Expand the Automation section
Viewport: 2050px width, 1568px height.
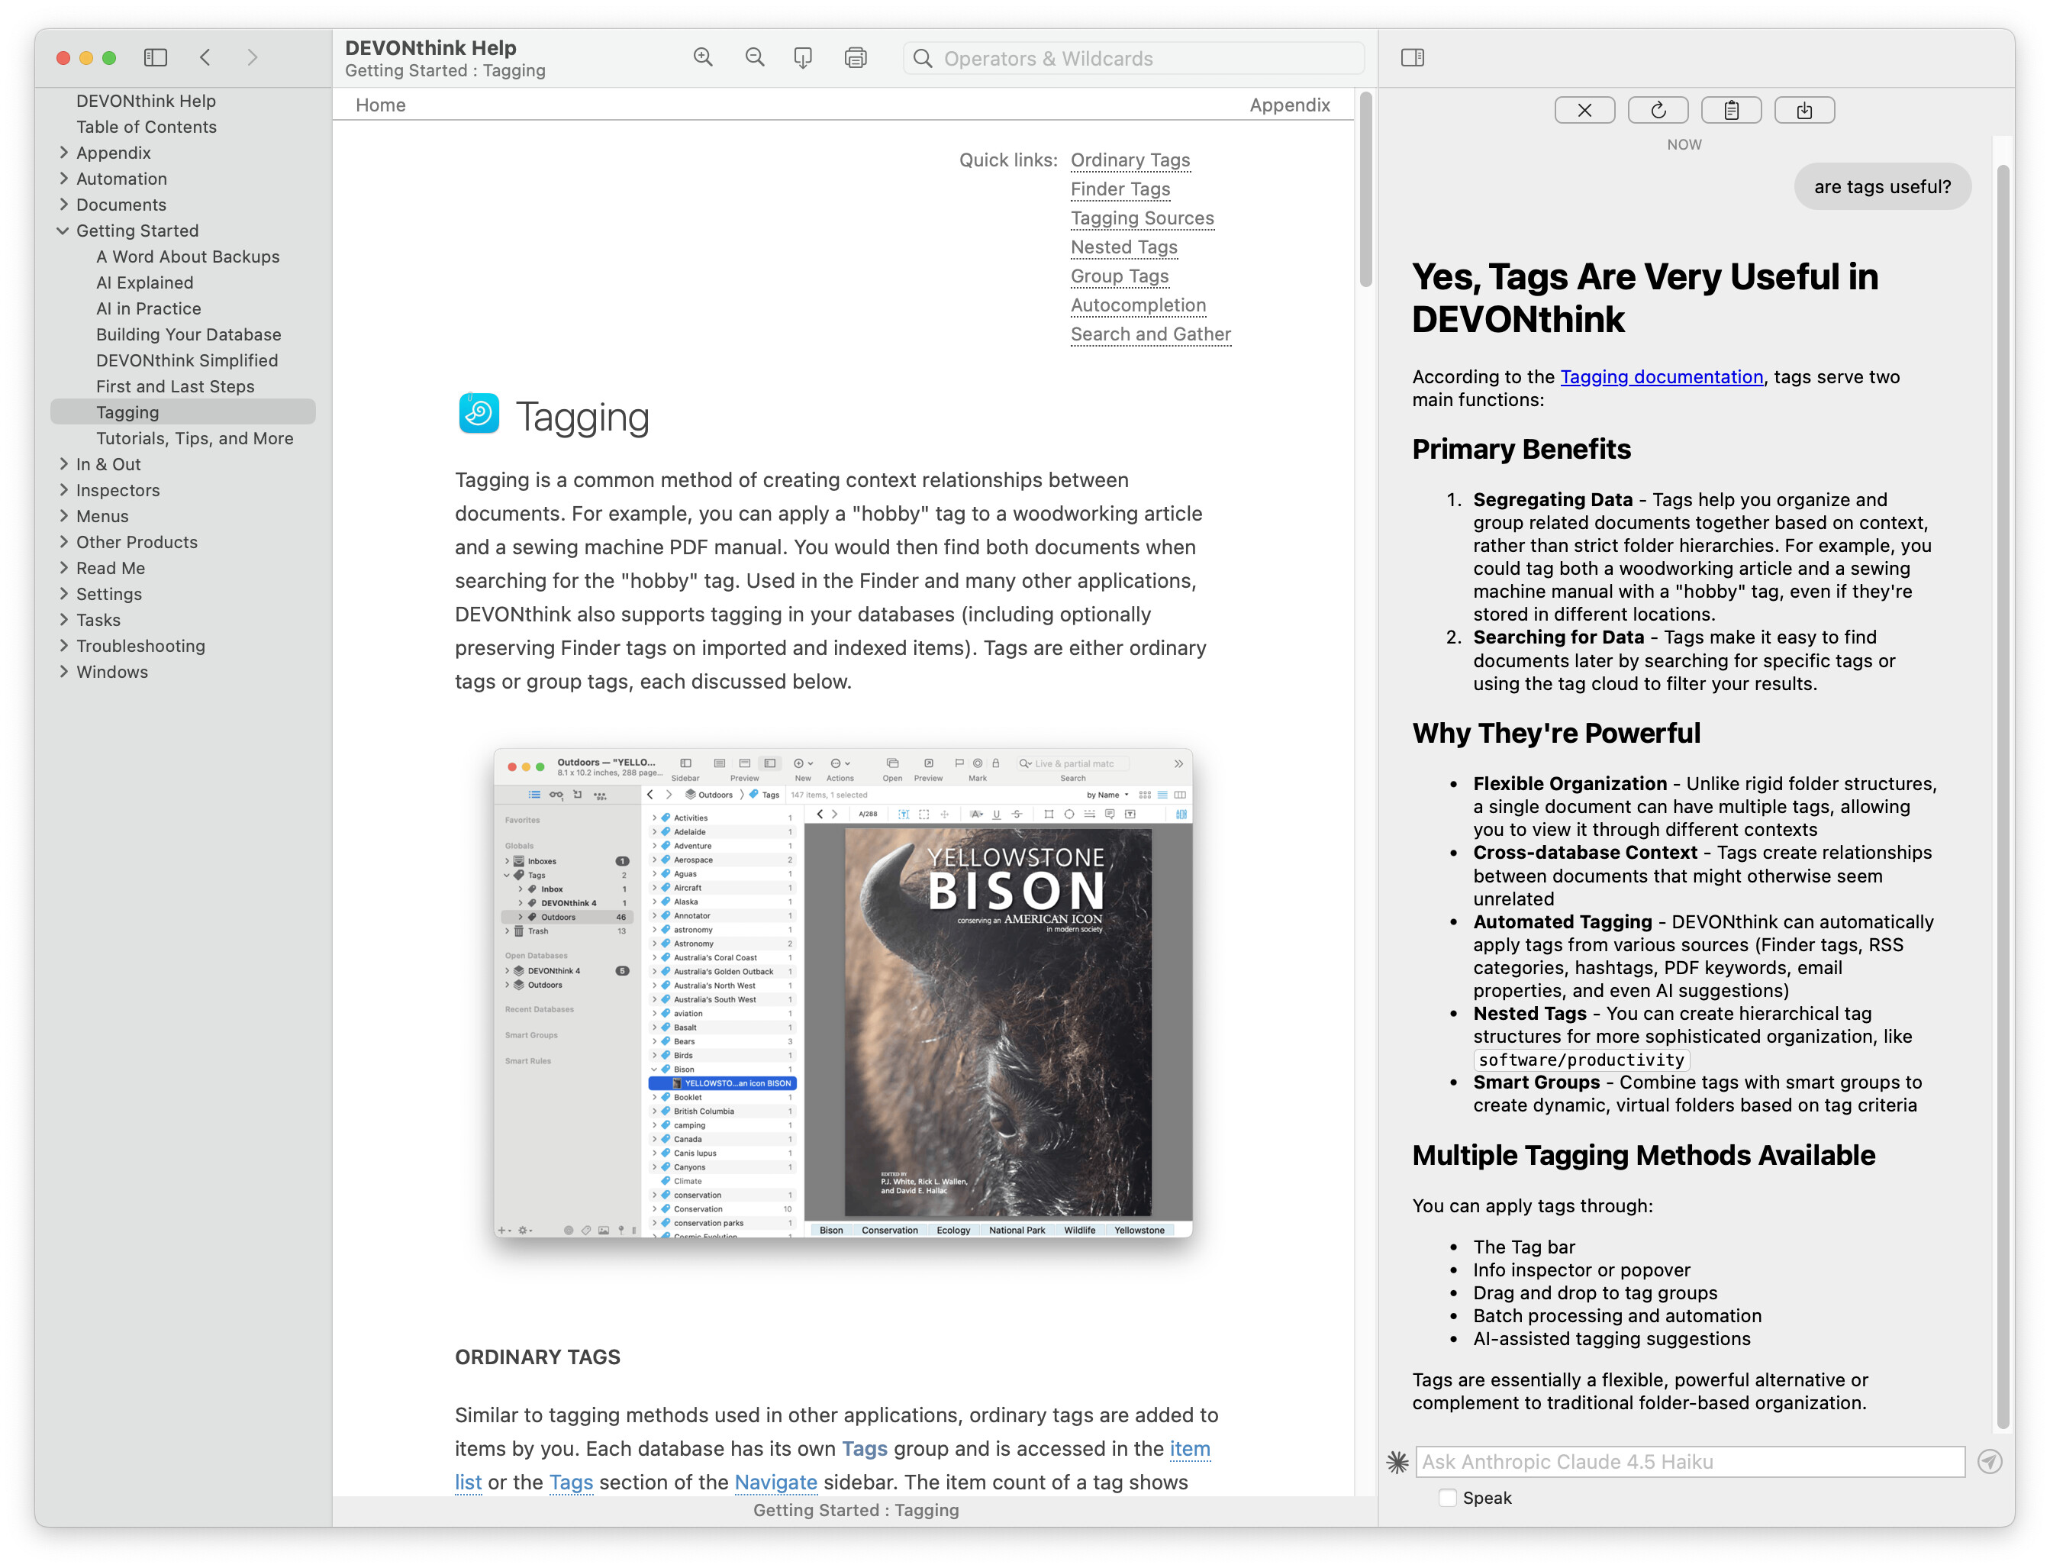(x=63, y=179)
